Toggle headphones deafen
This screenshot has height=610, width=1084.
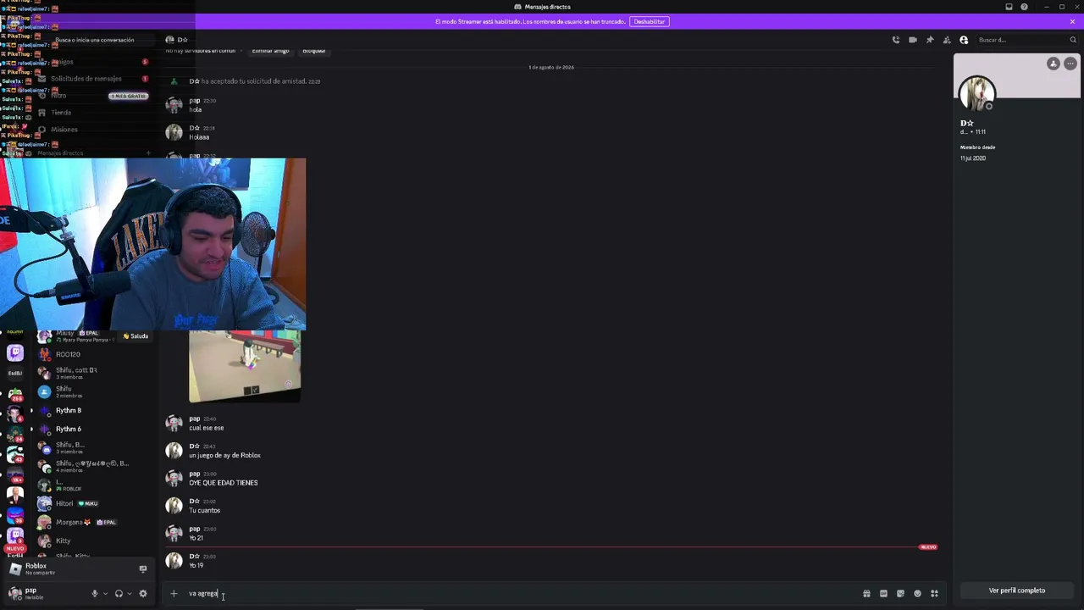point(119,594)
